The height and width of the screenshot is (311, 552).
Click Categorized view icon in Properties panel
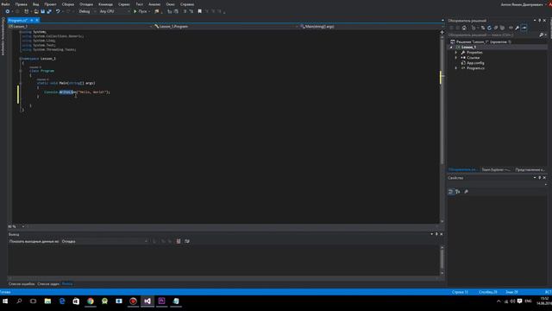(450, 192)
